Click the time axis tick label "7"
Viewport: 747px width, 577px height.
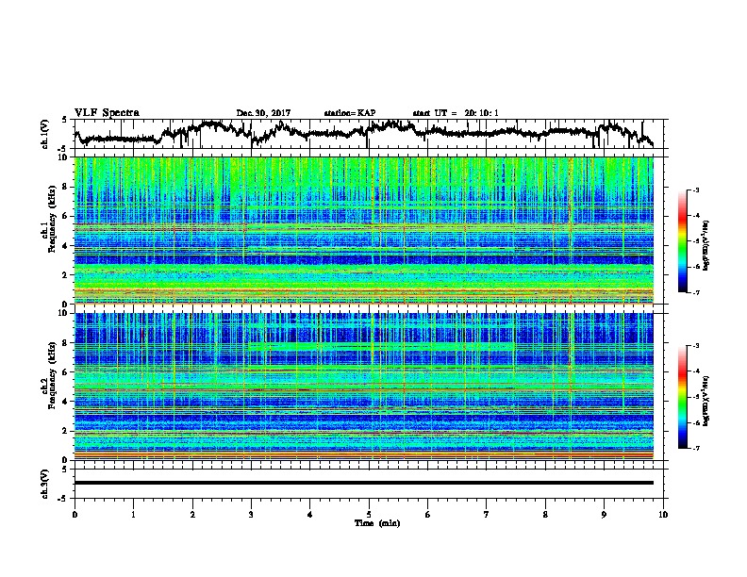(x=487, y=515)
